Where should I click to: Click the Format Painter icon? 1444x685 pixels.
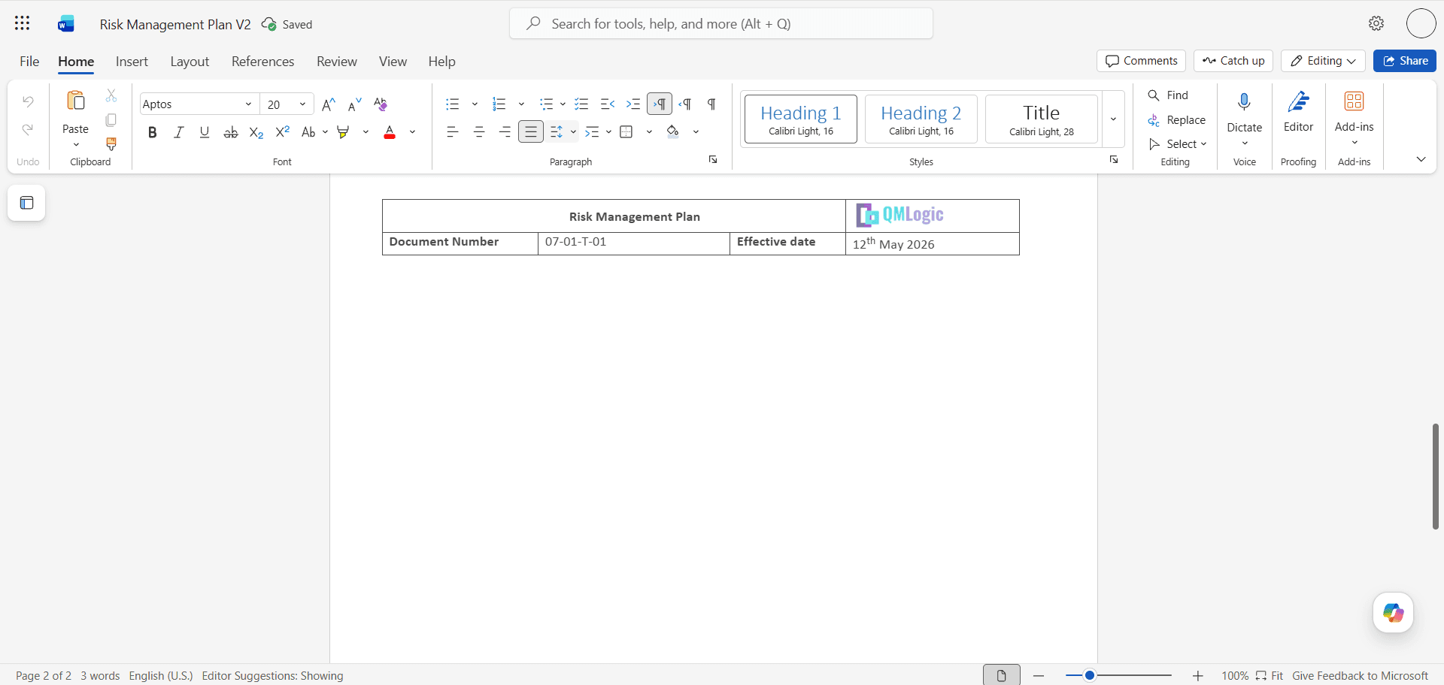[x=111, y=143]
